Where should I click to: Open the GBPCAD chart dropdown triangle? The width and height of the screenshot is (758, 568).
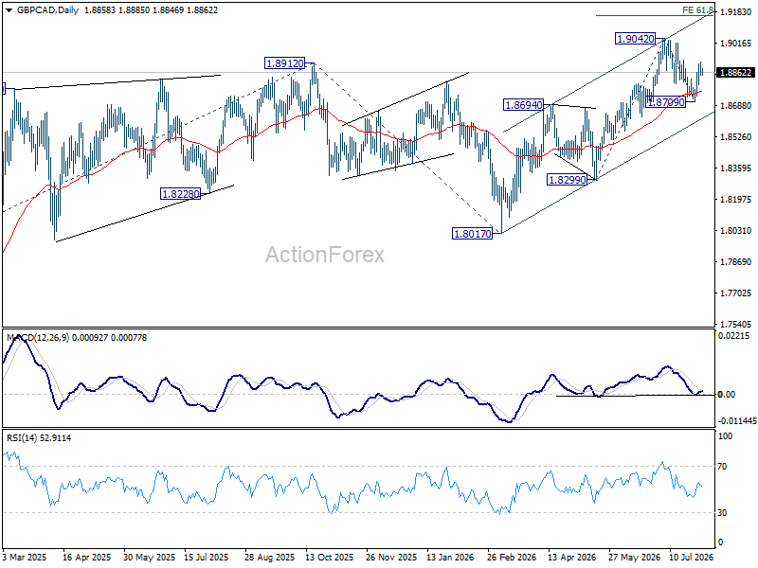pos(9,10)
